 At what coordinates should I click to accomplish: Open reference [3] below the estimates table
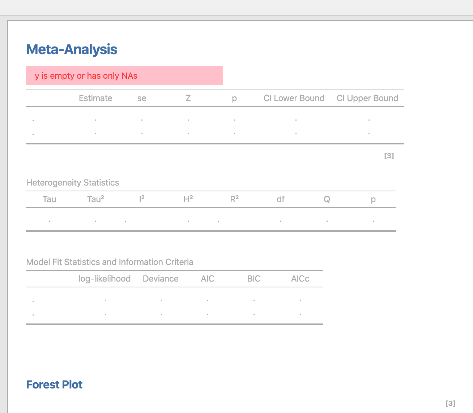click(x=389, y=156)
